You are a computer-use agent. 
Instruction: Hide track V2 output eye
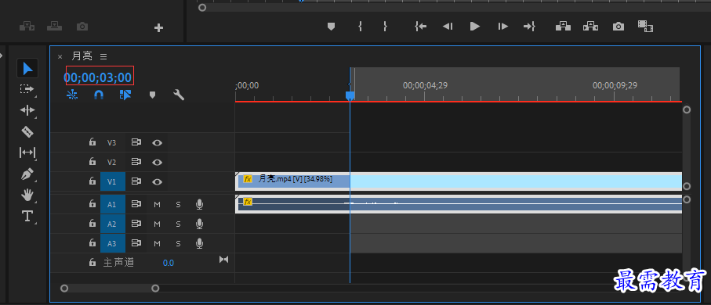pyautogui.click(x=157, y=162)
